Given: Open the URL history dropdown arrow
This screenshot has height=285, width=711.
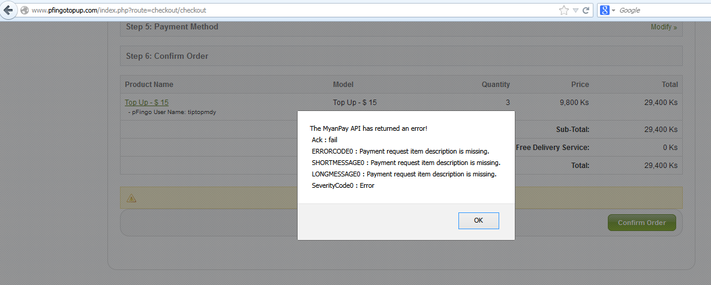Looking at the screenshot, I should tap(575, 10).
